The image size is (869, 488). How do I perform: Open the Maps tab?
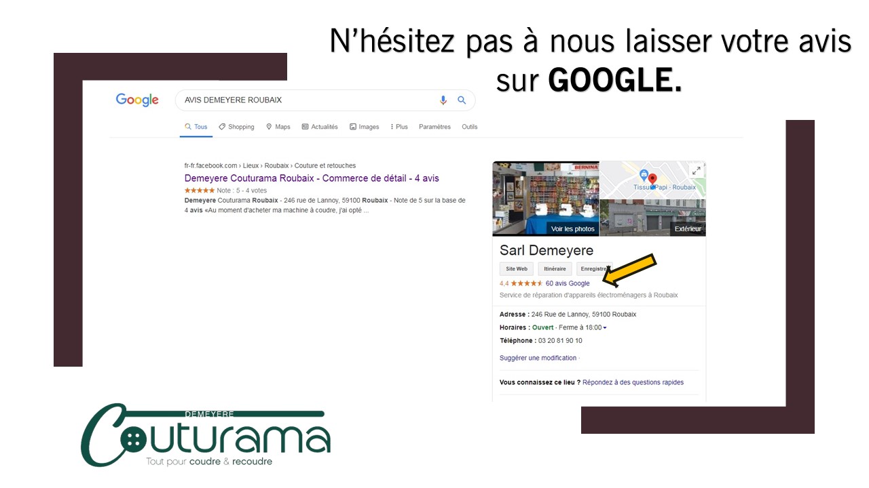point(278,127)
